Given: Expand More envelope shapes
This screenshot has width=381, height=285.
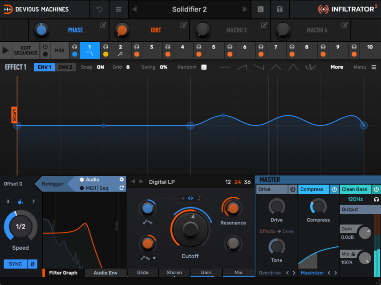Looking at the screenshot, I should pyautogui.click(x=337, y=67).
